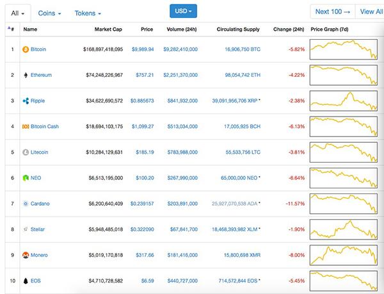Click the Ethereum diamond logo icon
384x294 pixels.
(26, 75)
